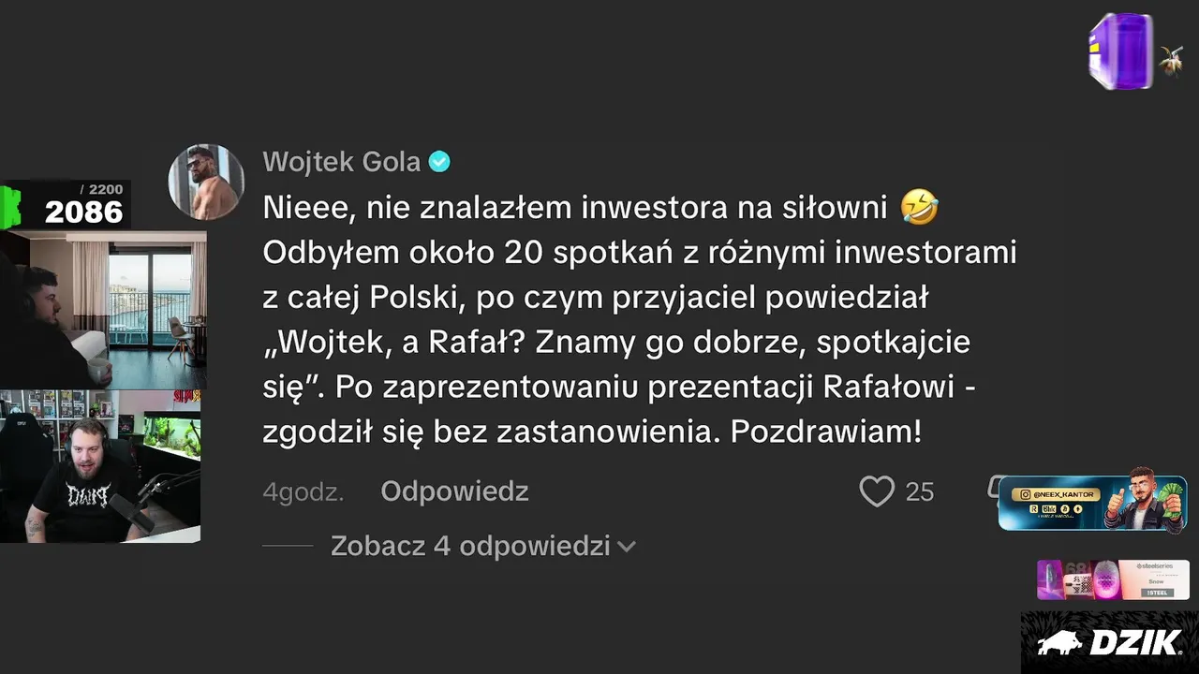Click the upper webcam feed with balcony view
This screenshot has height=674, width=1199.
pyautogui.click(x=103, y=309)
